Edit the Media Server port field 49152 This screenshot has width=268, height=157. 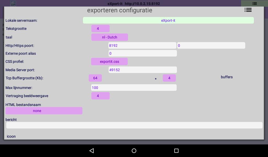click(143, 70)
